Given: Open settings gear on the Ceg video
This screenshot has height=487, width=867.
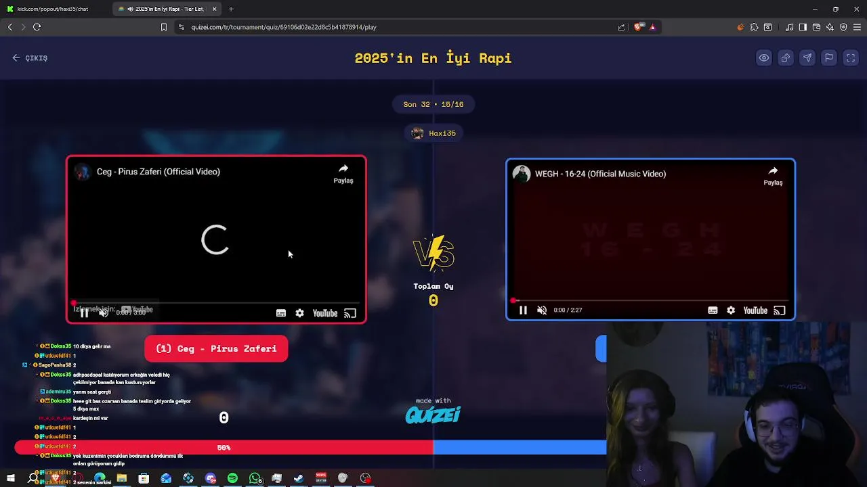Looking at the screenshot, I should point(300,313).
